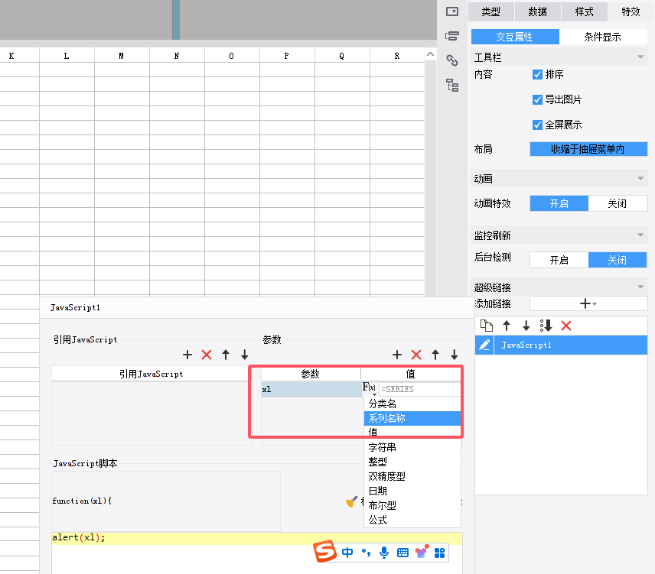Click the chain link sidebar icon

452,60
